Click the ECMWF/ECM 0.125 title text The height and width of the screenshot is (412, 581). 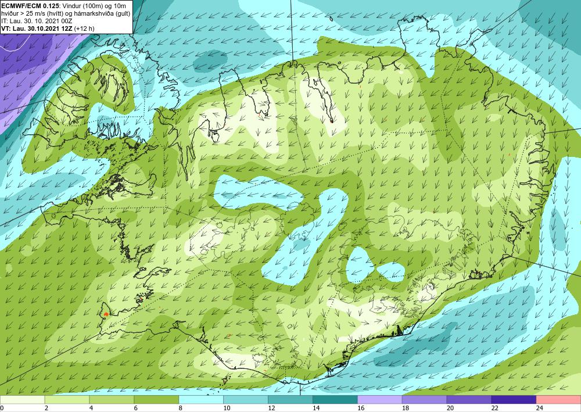pos(30,5)
